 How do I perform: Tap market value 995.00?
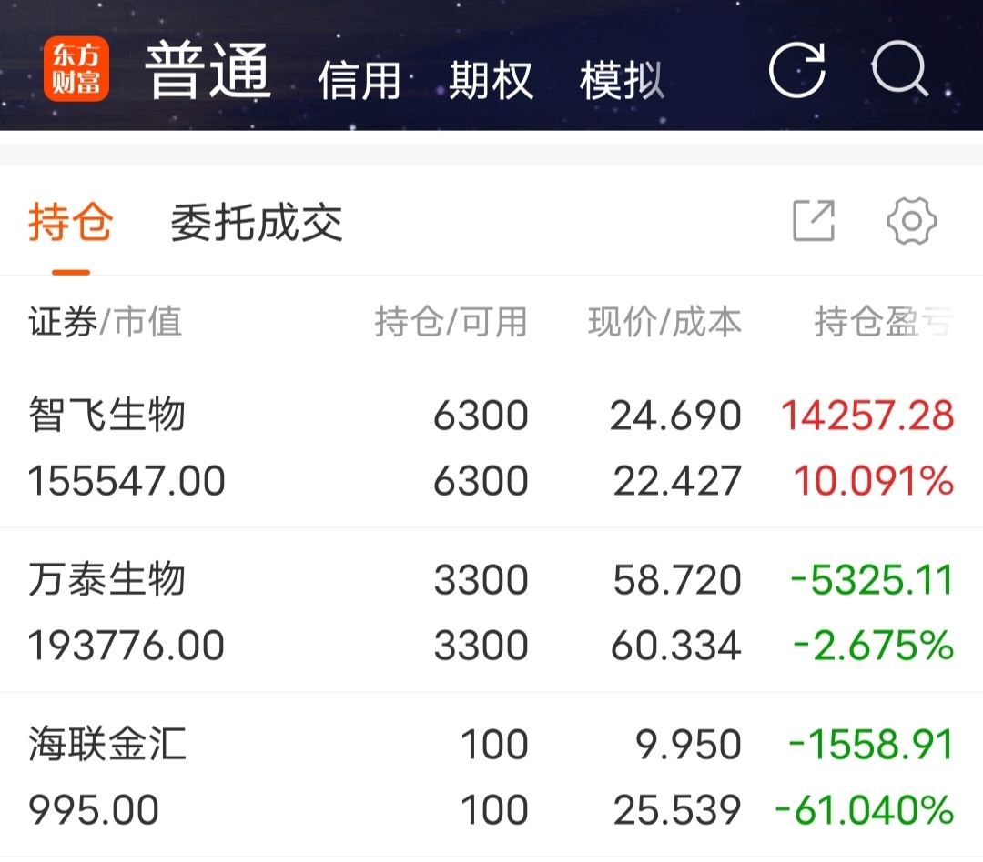coord(94,810)
